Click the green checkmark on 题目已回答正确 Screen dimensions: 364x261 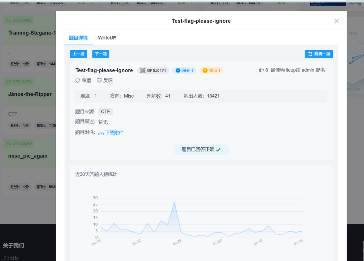(x=218, y=150)
